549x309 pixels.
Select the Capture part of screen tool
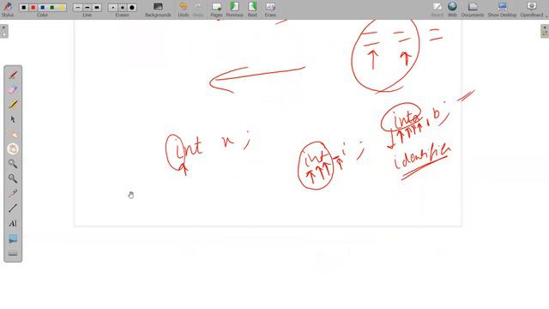13,239
